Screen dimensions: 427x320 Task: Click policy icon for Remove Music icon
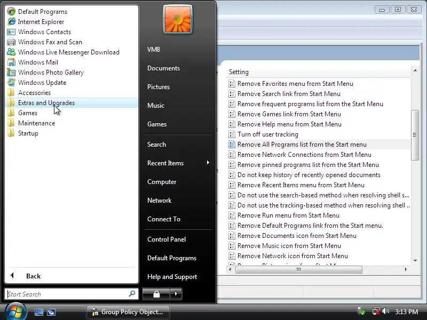232,246
